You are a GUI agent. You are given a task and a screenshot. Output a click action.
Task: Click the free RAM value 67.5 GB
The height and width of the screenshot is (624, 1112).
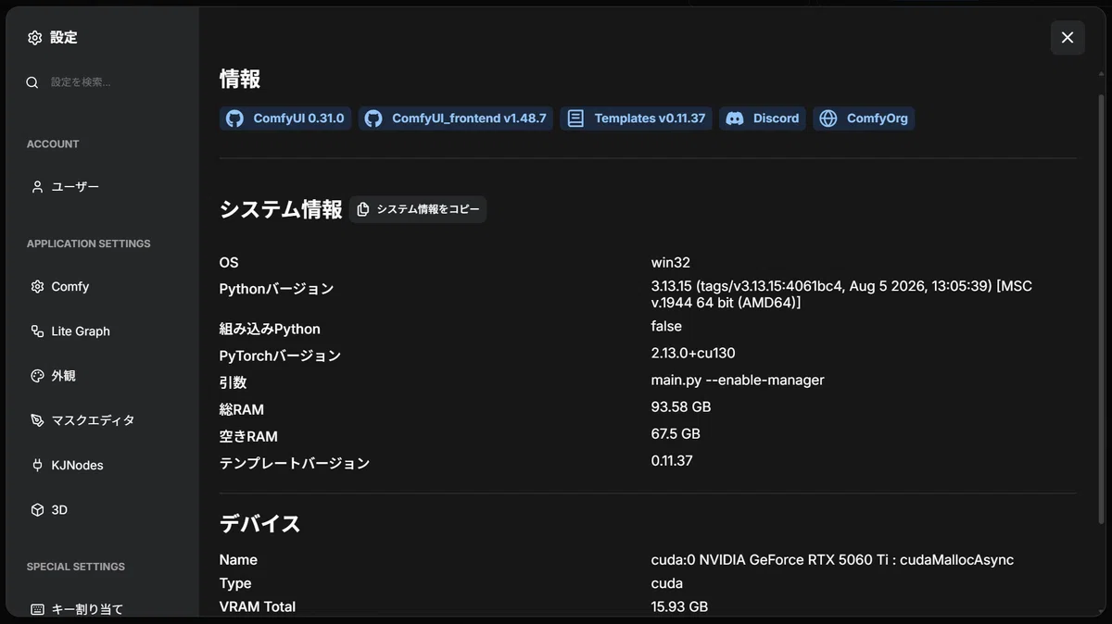(x=676, y=434)
